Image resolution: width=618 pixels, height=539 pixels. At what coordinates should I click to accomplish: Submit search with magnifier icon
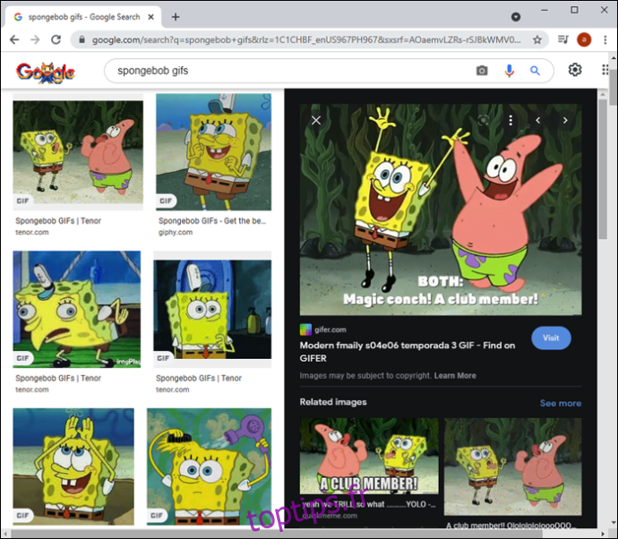[535, 71]
